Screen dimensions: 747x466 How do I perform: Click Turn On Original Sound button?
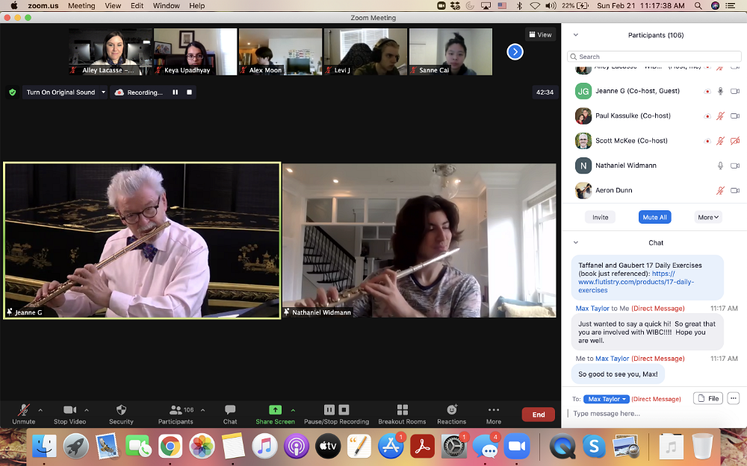[61, 92]
